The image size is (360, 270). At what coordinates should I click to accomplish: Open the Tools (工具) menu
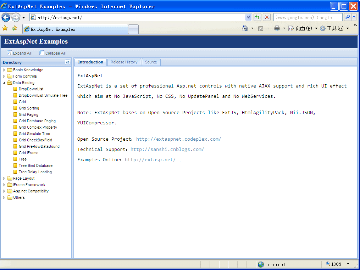(x=334, y=28)
